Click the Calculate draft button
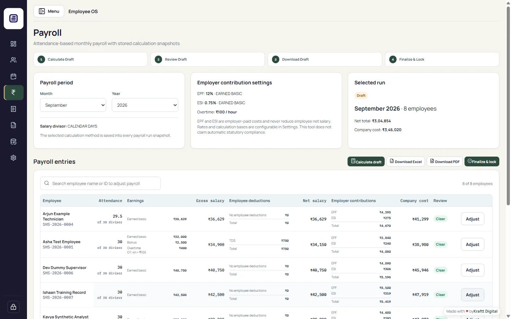The height and width of the screenshot is (319, 511). (366, 162)
